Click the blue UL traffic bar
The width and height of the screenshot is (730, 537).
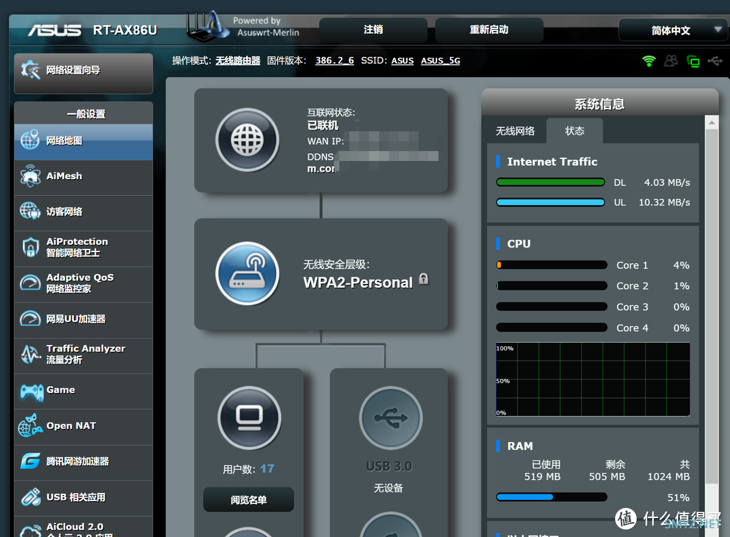[x=550, y=202]
